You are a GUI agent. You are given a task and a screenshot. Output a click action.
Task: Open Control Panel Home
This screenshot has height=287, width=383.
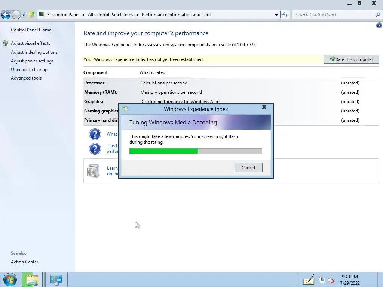(31, 30)
